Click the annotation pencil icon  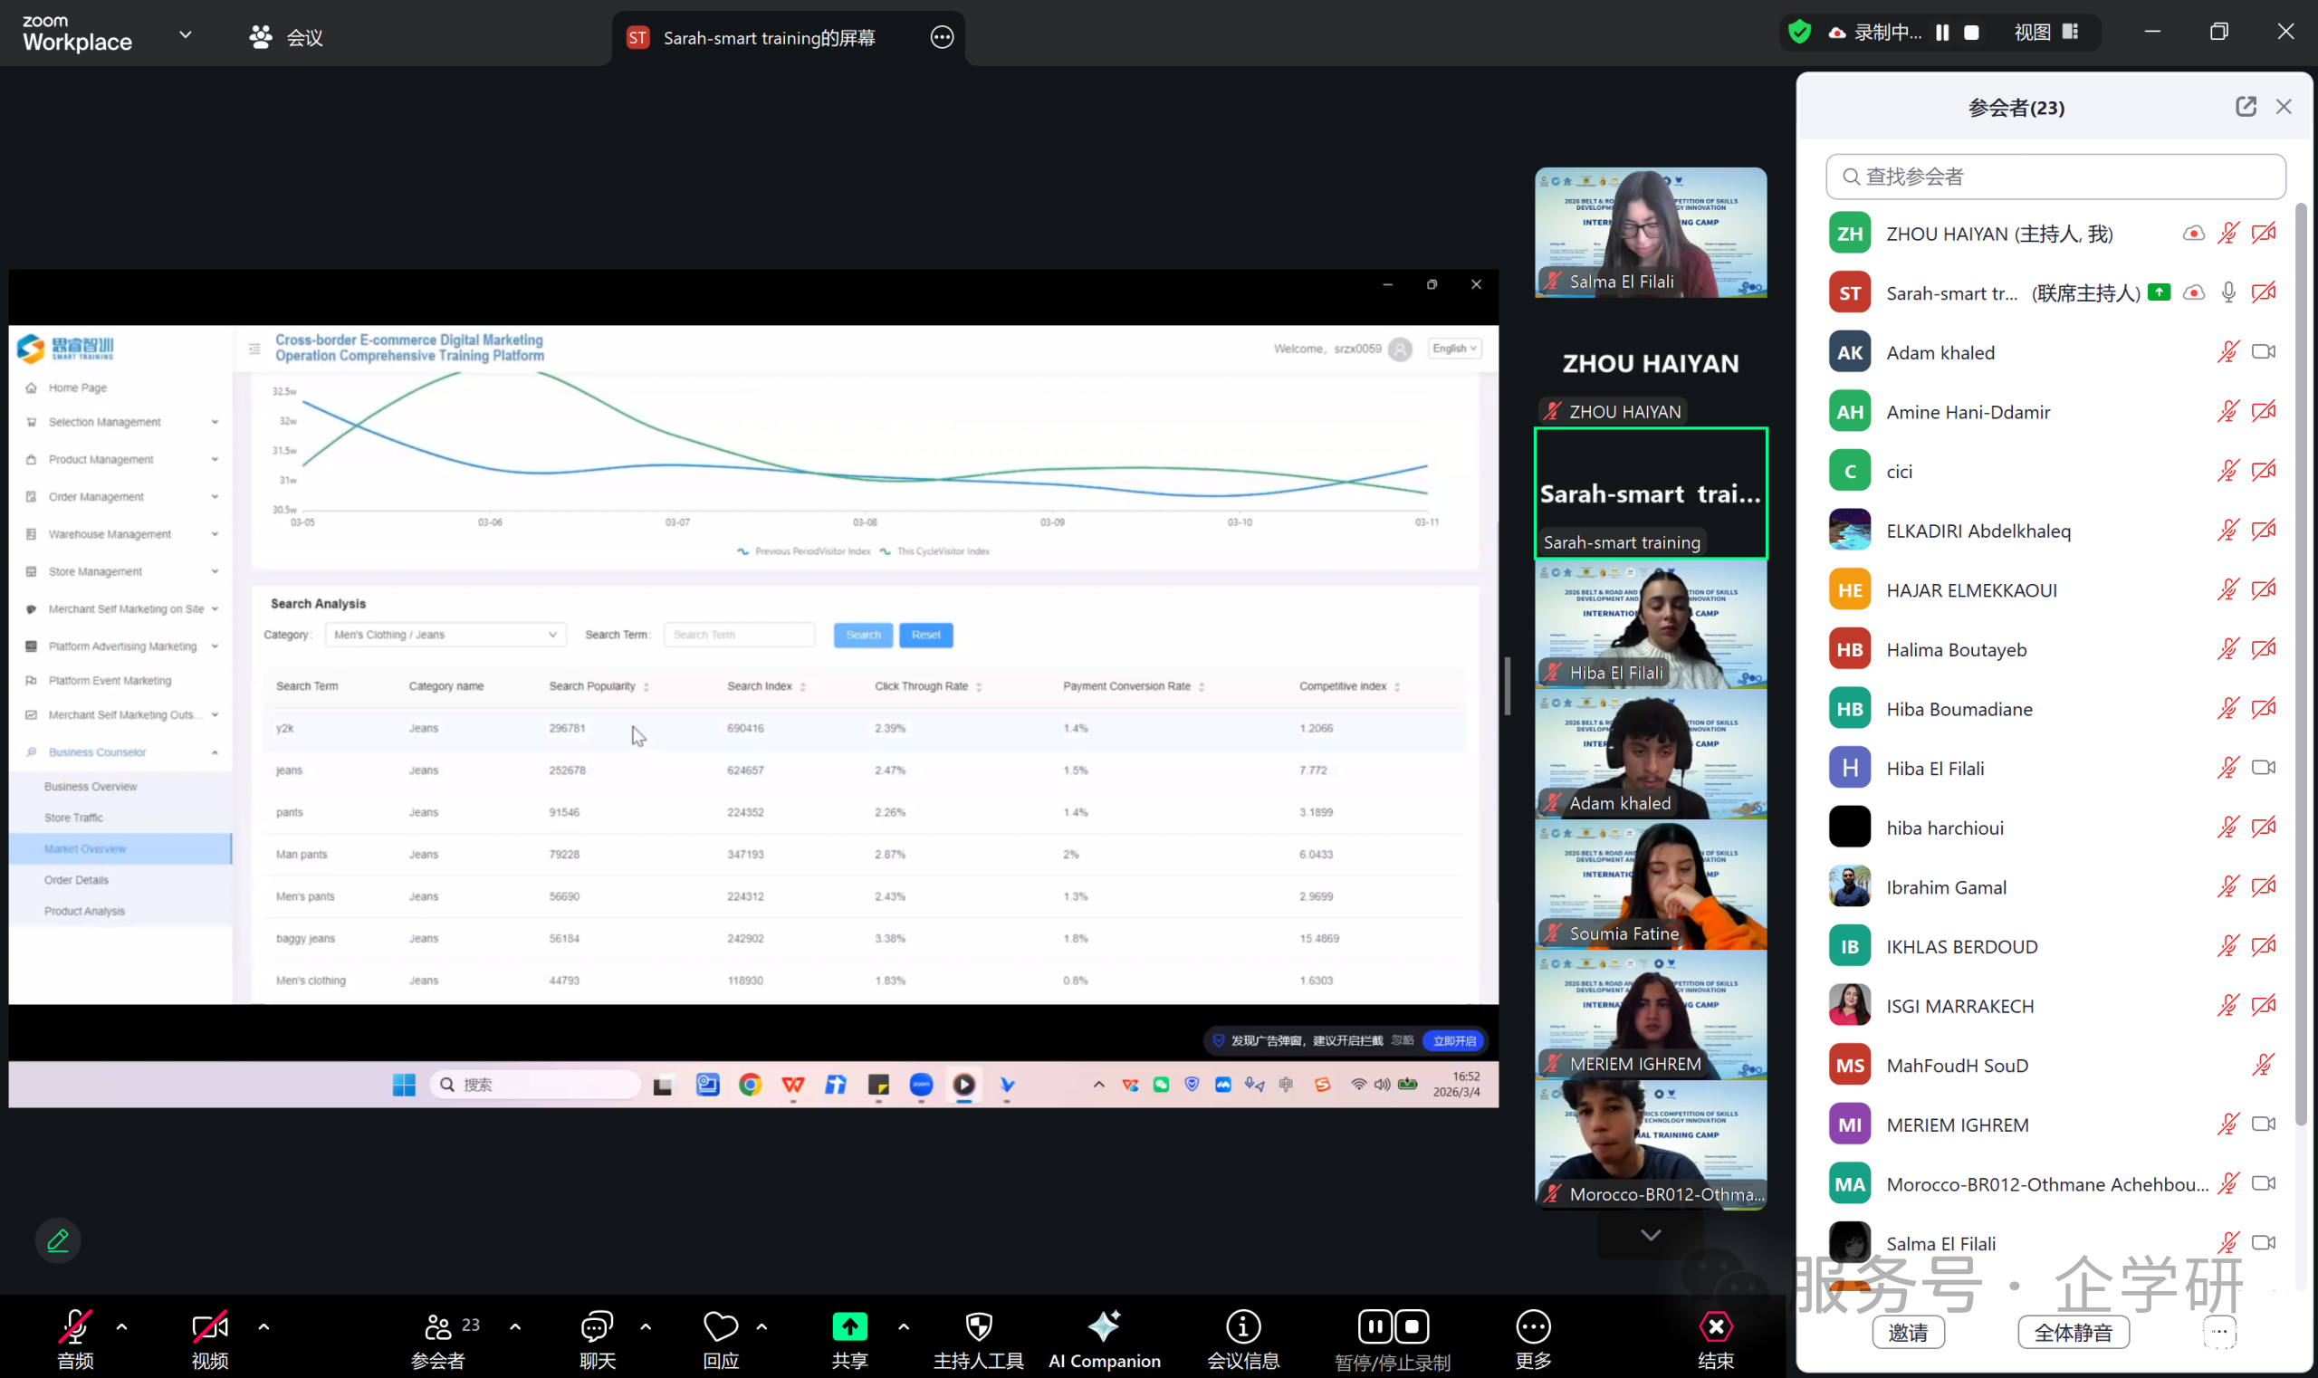[x=58, y=1240]
